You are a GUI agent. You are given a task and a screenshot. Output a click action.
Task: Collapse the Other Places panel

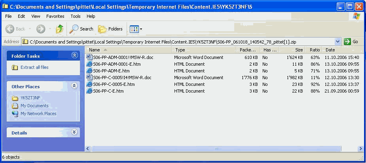tap(74, 86)
